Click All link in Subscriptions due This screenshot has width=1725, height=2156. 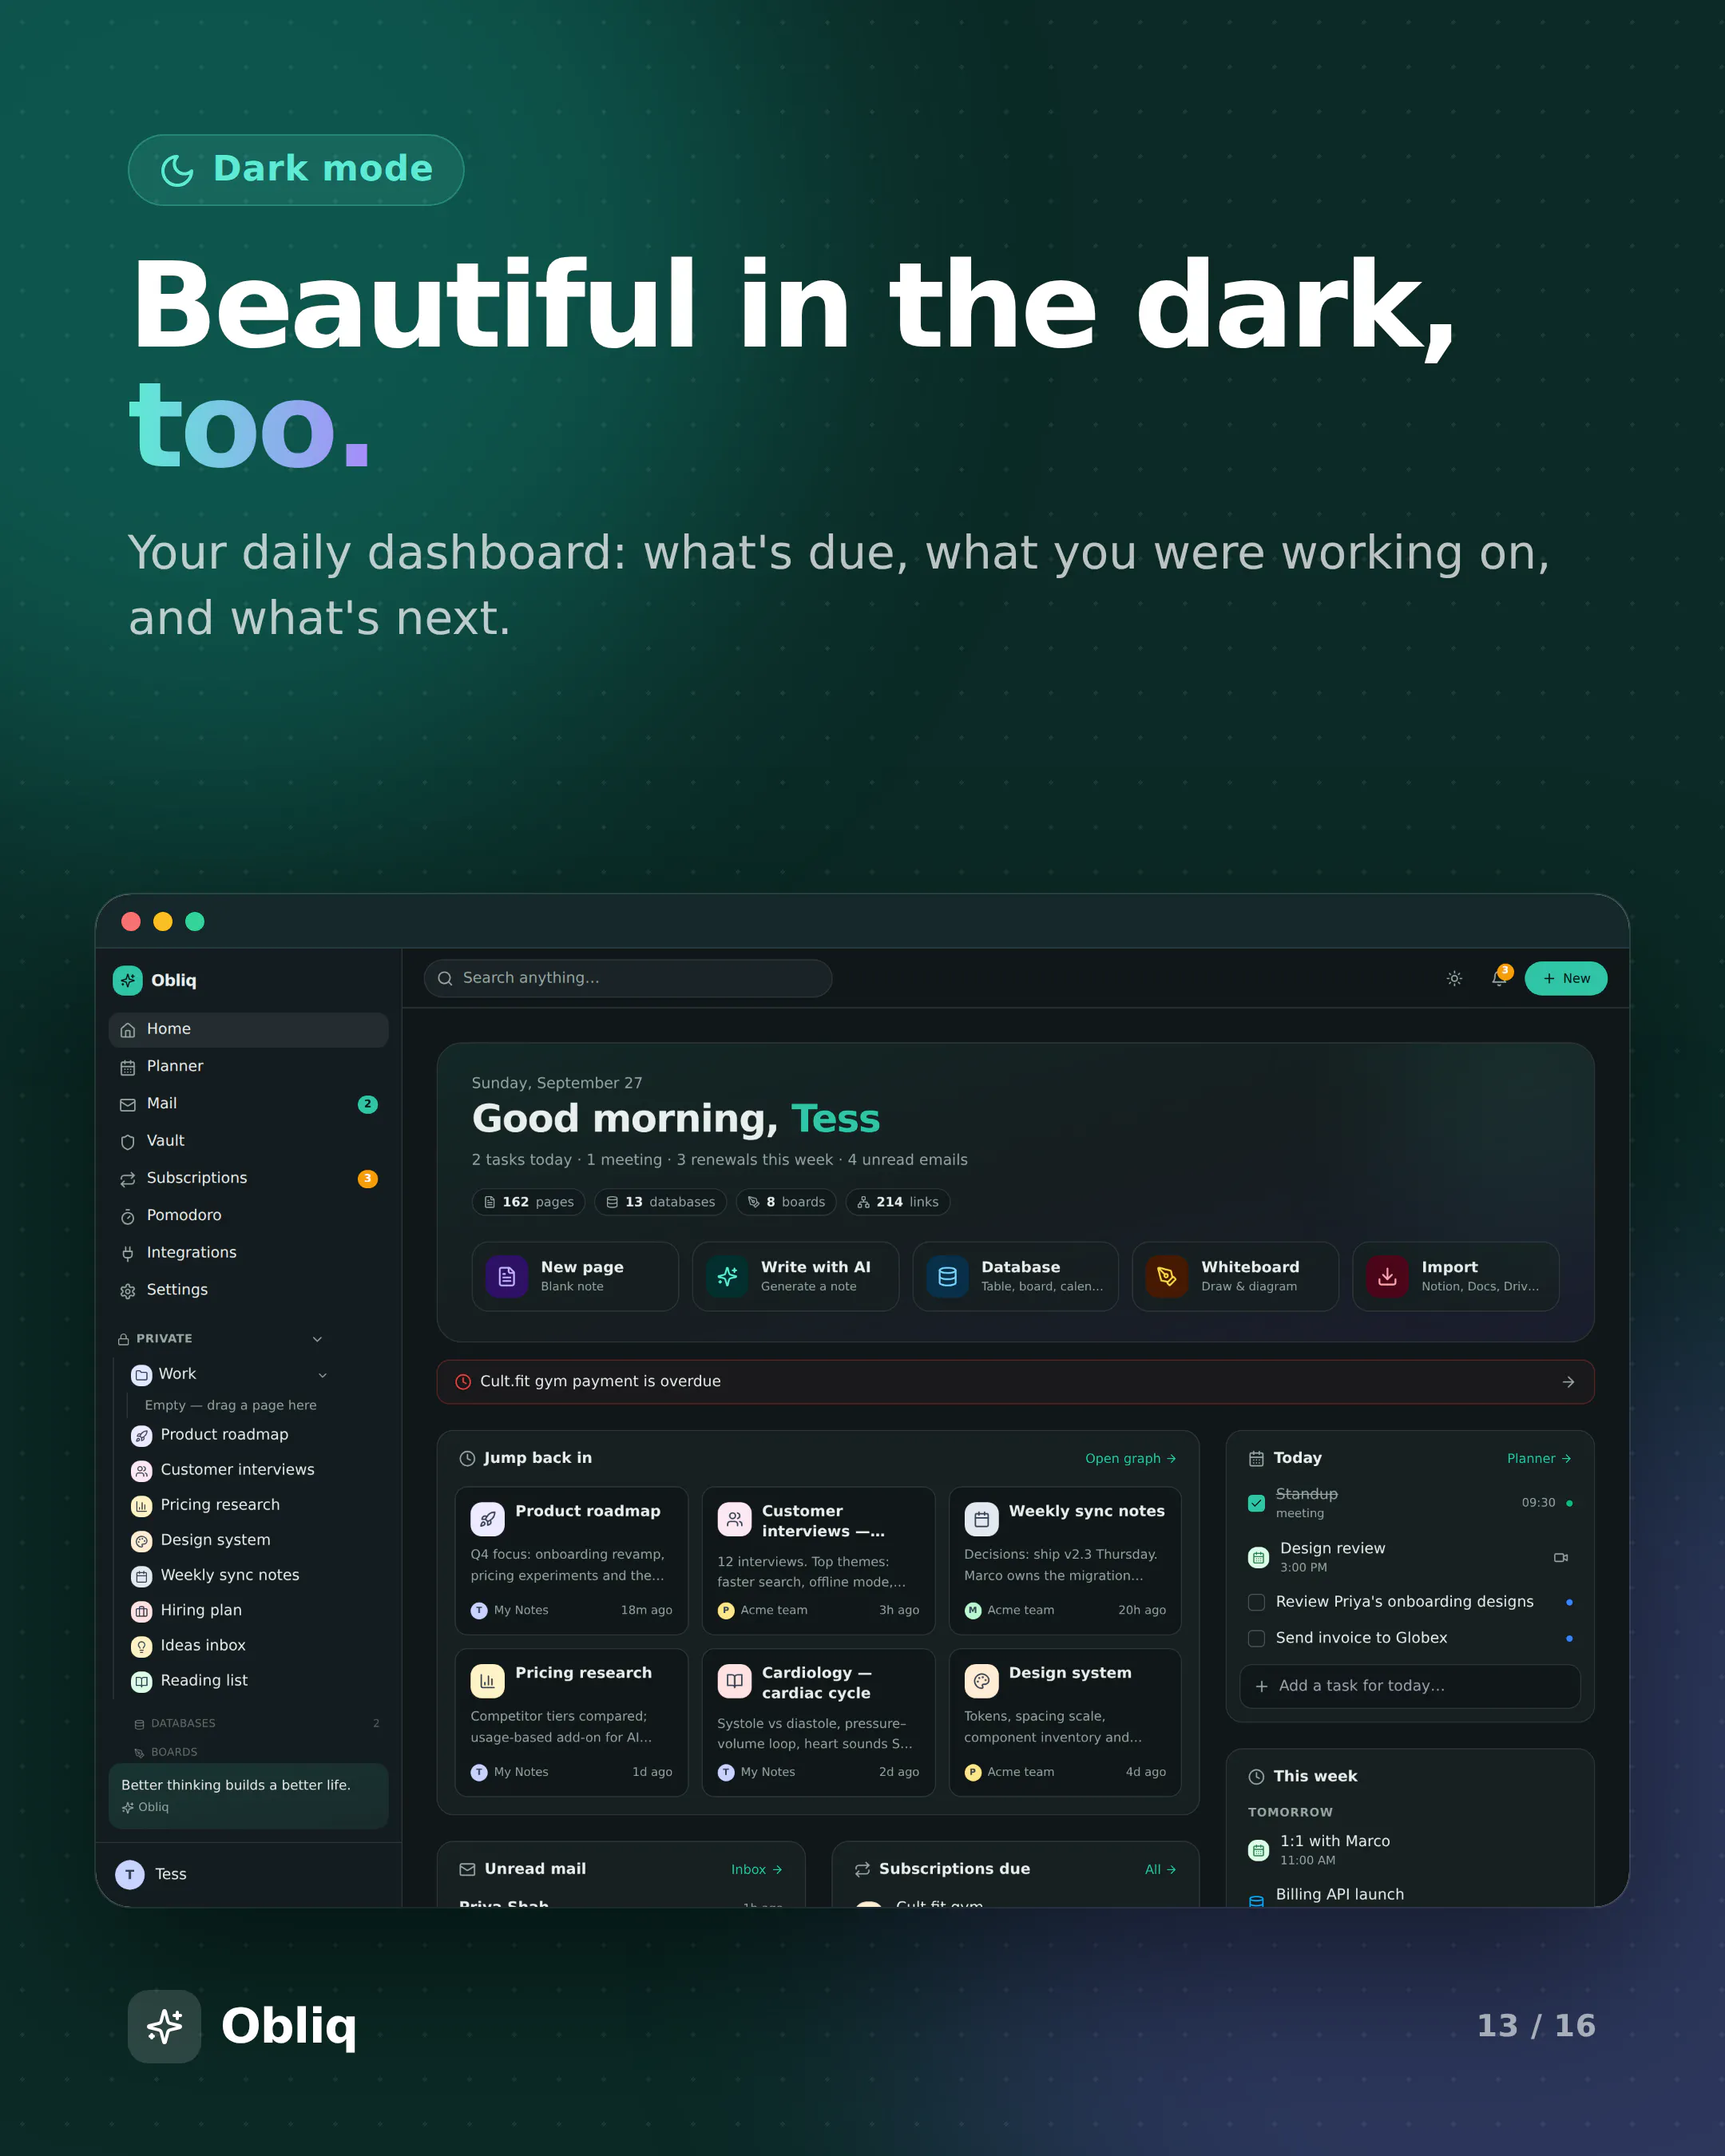click(1160, 1869)
